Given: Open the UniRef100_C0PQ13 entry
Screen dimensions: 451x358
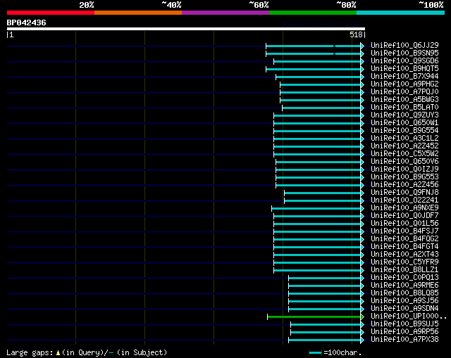Looking at the screenshot, I should pos(404,278).
